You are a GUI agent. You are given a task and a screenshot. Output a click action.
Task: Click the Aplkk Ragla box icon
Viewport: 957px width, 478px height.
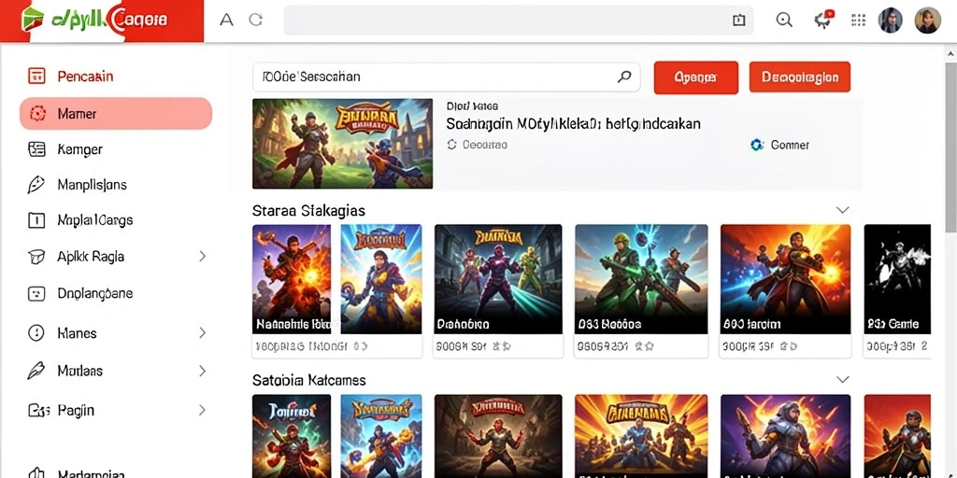pyautogui.click(x=36, y=257)
